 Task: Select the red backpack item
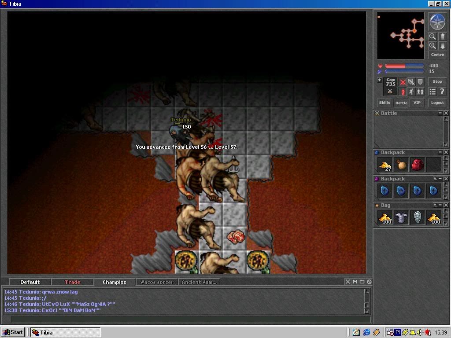(x=418, y=165)
